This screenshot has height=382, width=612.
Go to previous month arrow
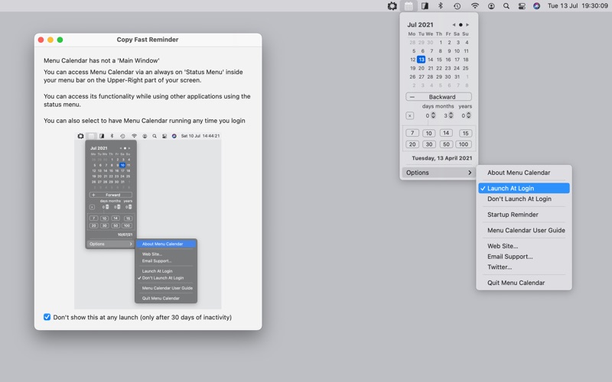coord(454,24)
